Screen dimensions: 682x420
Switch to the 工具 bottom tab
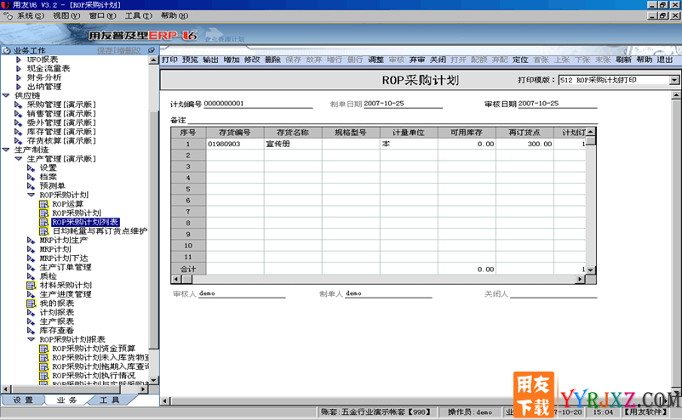click(109, 400)
